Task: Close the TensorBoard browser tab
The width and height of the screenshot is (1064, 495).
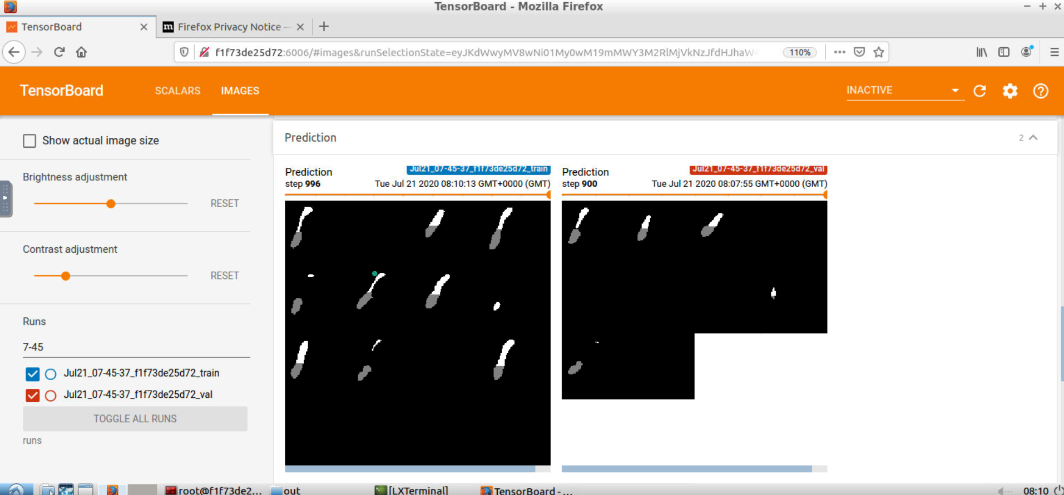Action: [x=143, y=27]
